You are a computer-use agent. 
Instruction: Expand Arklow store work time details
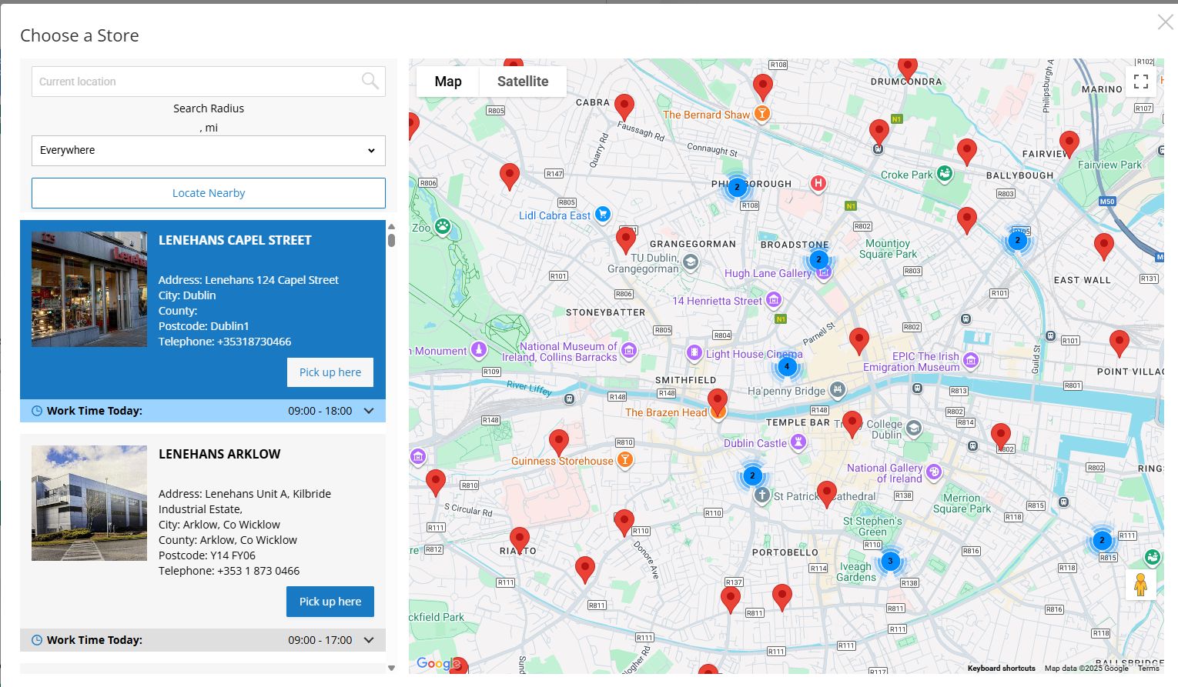tap(369, 640)
